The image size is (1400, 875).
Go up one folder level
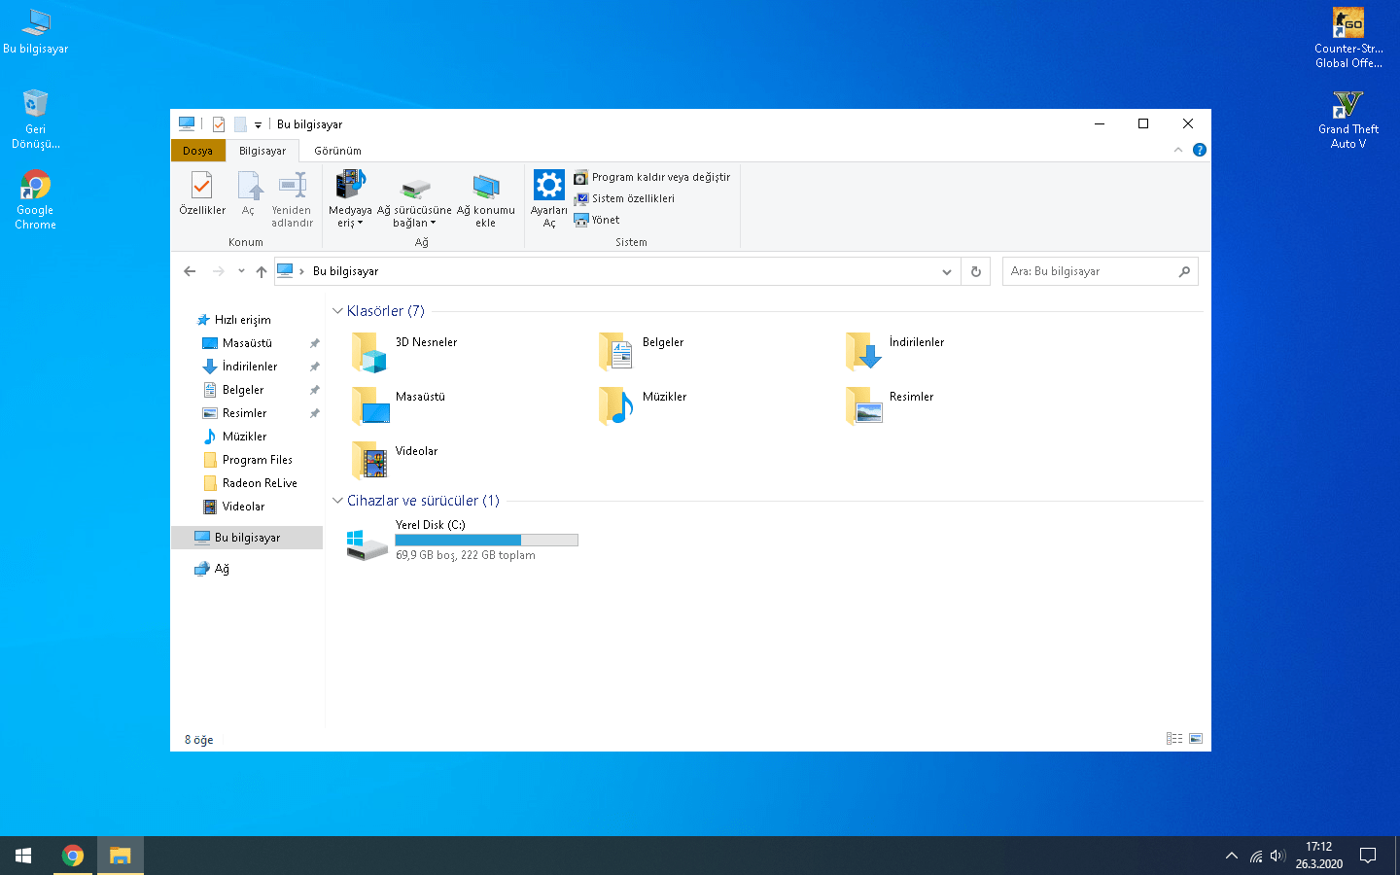point(262,271)
